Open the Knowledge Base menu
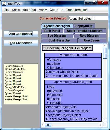 24,10
